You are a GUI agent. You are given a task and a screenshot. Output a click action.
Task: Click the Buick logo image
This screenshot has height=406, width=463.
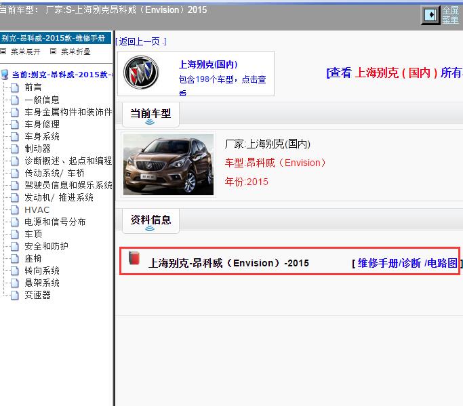pos(141,73)
